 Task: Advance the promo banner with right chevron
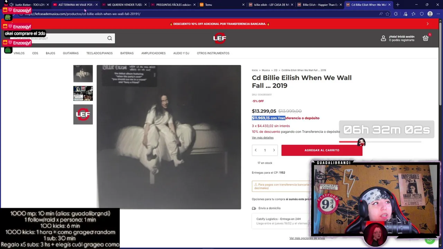coord(427,24)
